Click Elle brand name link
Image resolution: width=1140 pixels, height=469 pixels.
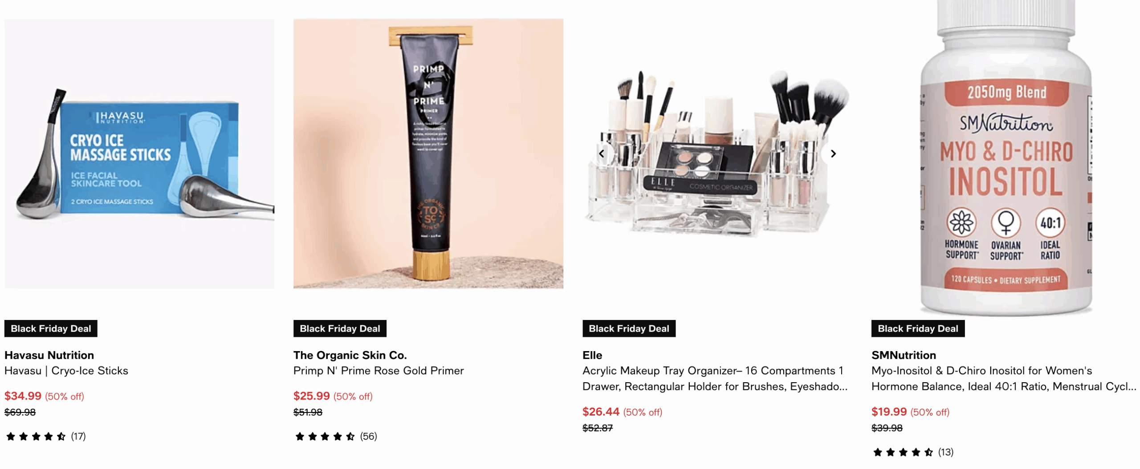tap(592, 355)
